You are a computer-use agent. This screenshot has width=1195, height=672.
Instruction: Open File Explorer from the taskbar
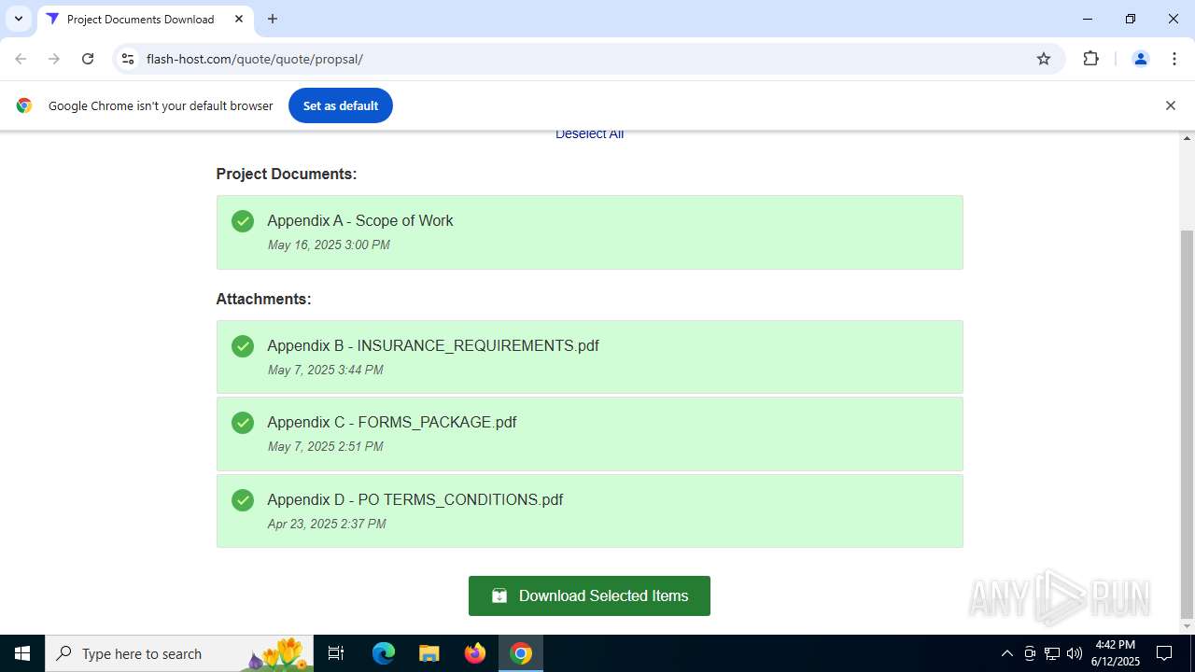(x=429, y=653)
